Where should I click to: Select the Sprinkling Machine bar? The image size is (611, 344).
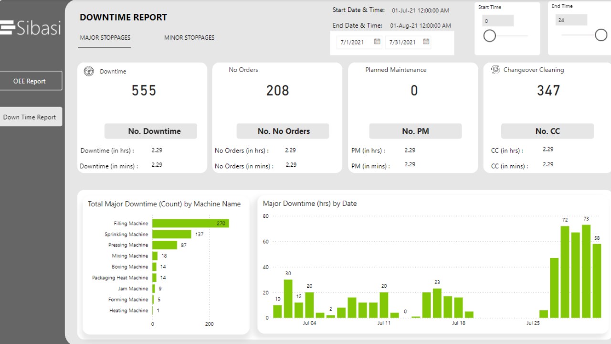tap(172, 234)
